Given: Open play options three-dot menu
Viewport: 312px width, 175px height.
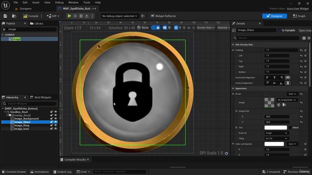Looking at the screenshot, I should point(92,16).
